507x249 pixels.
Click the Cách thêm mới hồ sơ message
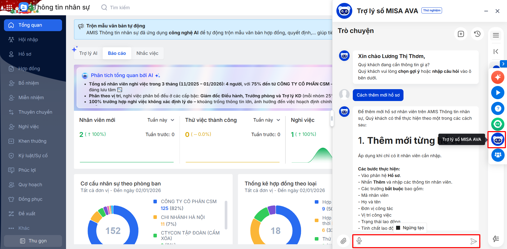pos(378,95)
